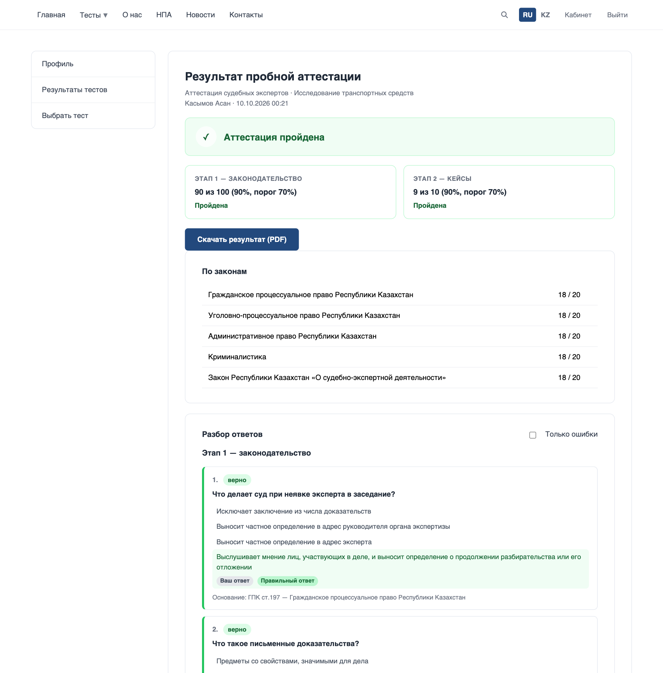Image resolution: width=663 pixels, height=673 pixels.
Task: Click question Что такое письменные доказательства?
Action: tap(286, 644)
